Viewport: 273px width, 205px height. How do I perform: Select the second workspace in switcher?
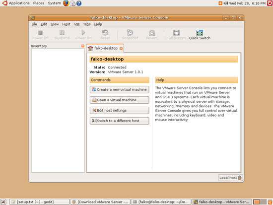(x=263, y=202)
